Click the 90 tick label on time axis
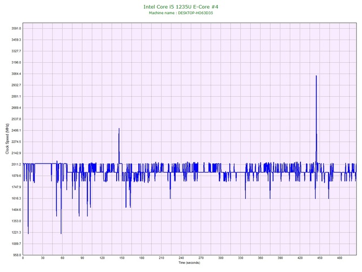The width and height of the screenshot is (362, 272). pos(82,258)
